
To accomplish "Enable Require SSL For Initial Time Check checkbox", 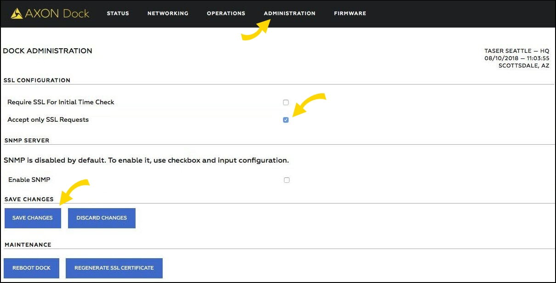I will pos(286,102).
